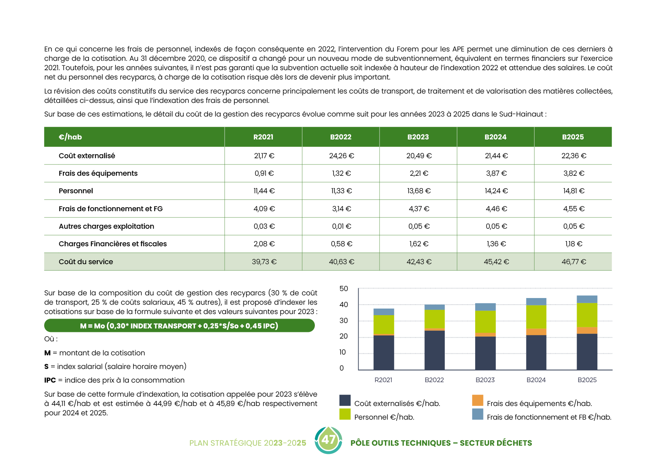Viewport: 657px width, 464px height.
Task: Click the Coût du service row label
Action: (86, 262)
